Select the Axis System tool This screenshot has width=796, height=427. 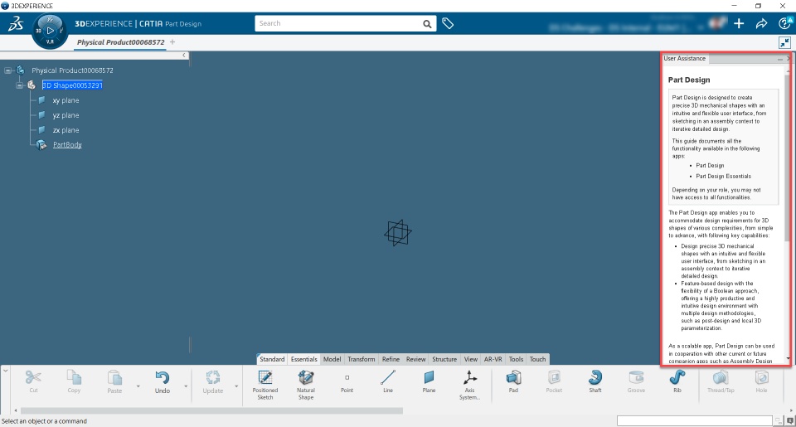(469, 377)
